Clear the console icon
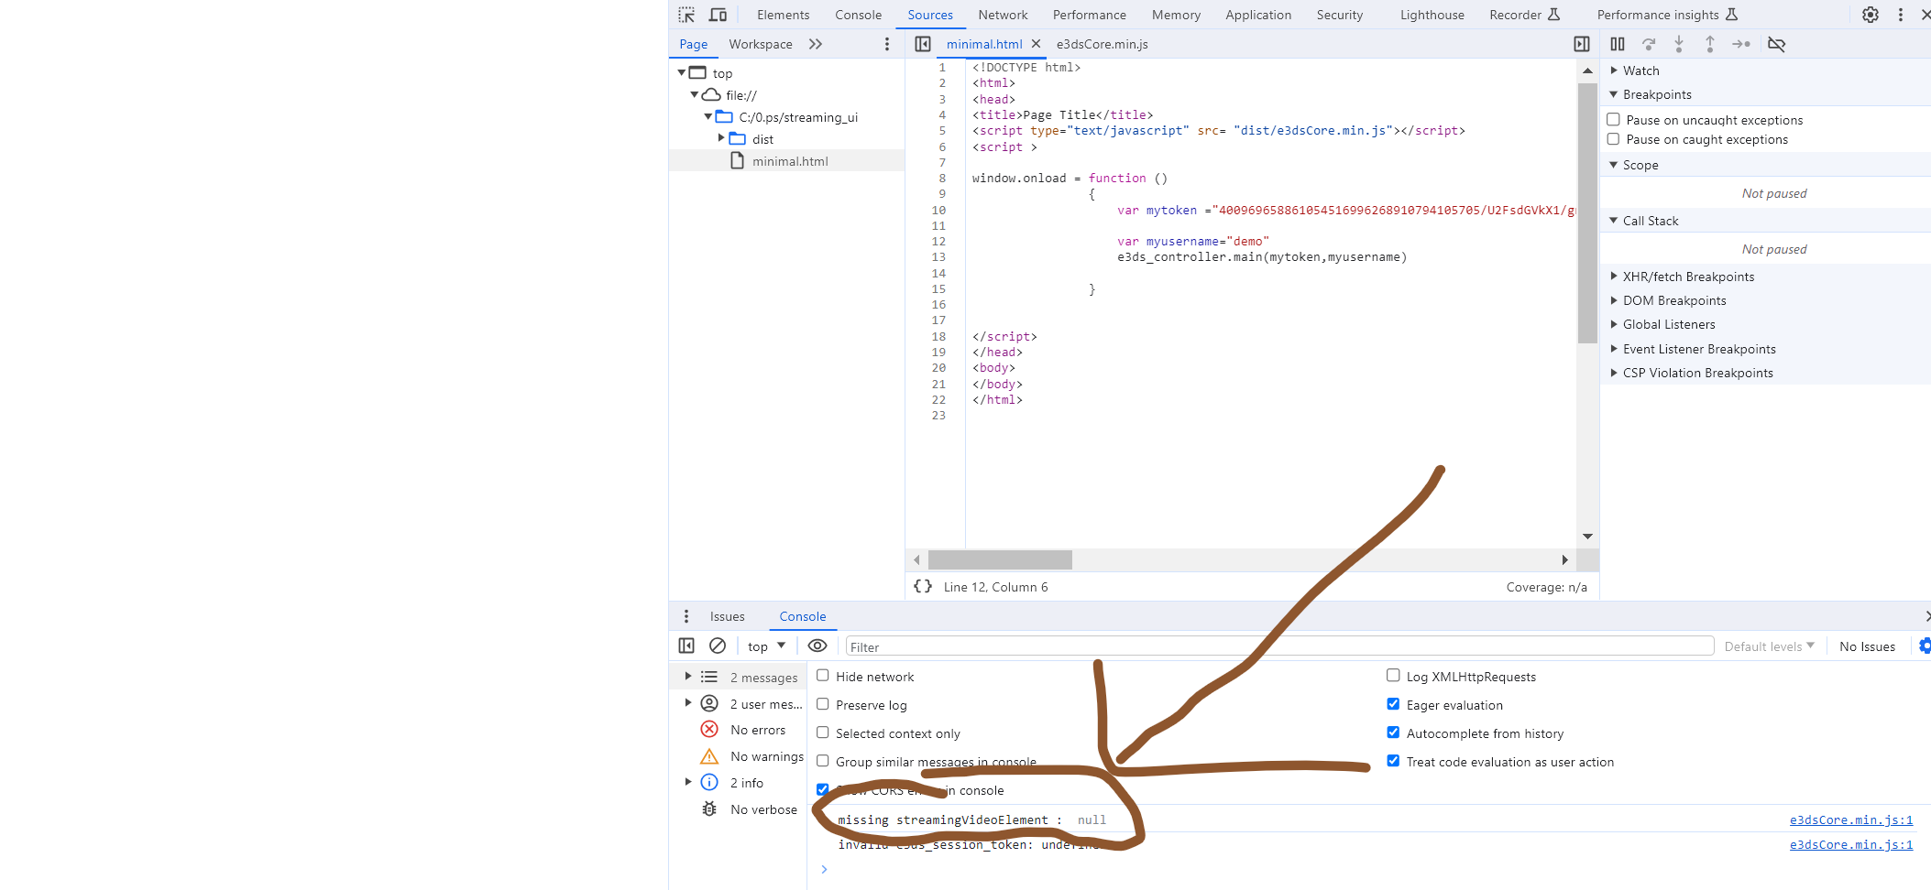Viewport: 1931px width, 890px height. coord(718,646)
